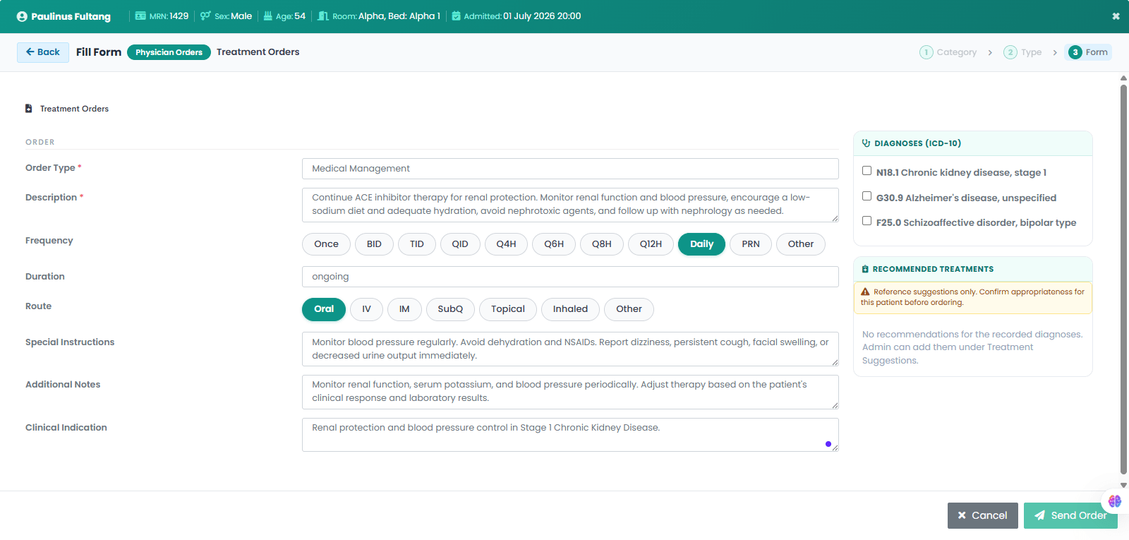Select Q8H frequency

coord(602,244)
